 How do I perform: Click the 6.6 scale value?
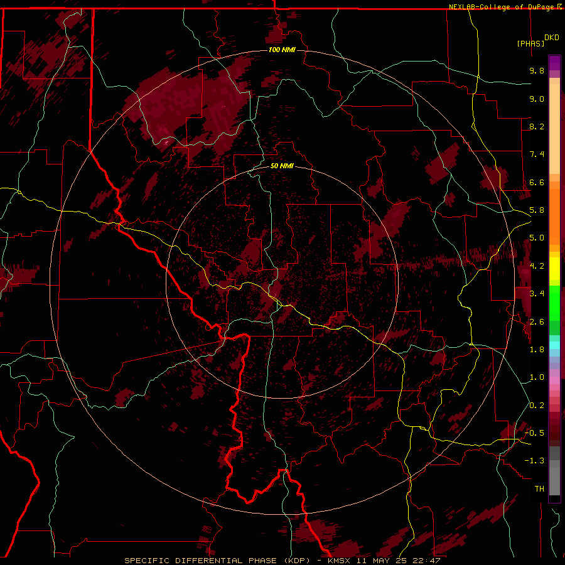537,182
